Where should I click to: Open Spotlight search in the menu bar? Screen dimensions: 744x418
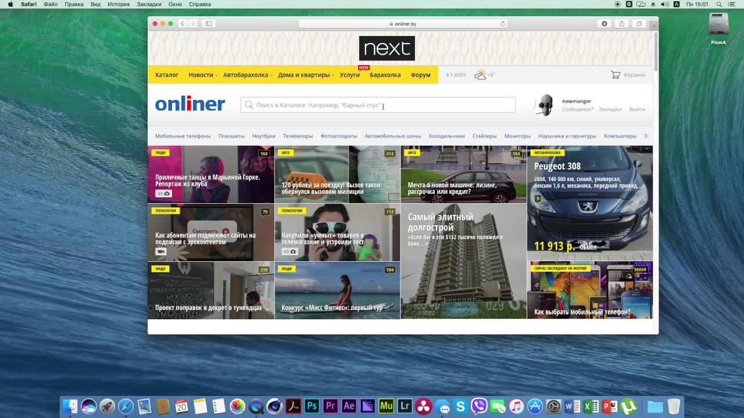(719, 4)
